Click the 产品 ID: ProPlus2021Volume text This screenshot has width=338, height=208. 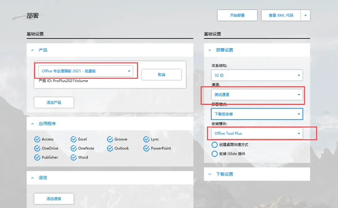pyautogui.click(x=63, y=81)
